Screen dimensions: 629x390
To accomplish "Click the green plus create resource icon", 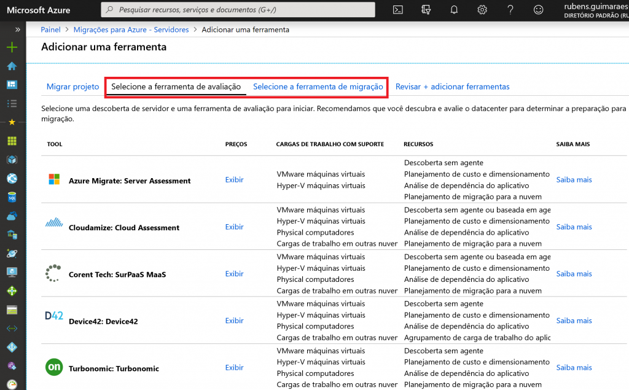I will (12, 47).
